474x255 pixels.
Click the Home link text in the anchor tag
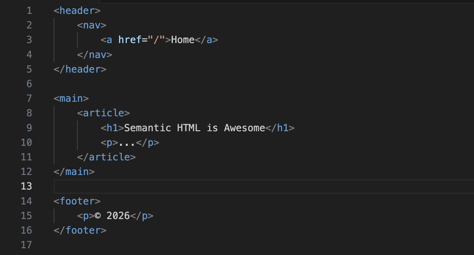(182, 40)
